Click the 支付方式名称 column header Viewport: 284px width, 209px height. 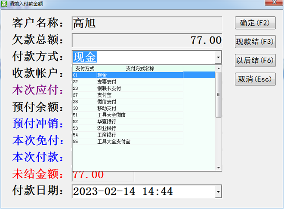(x=140, y=69)
